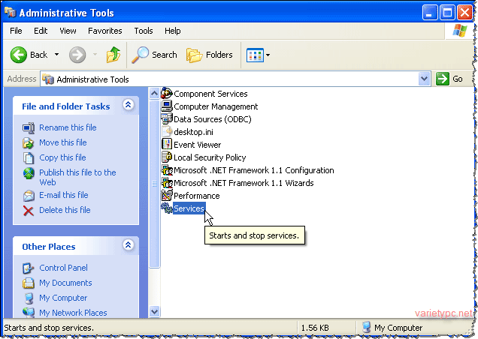The width and height of the screenshot is (478, 339).
Task: Click the Move this file icon
Action: (29, 142)
